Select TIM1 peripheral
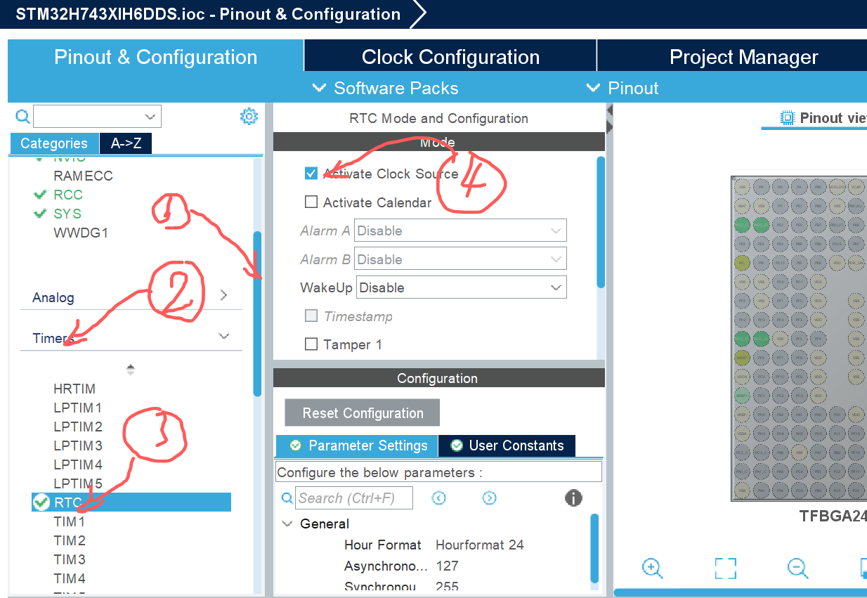 [70, 522]
